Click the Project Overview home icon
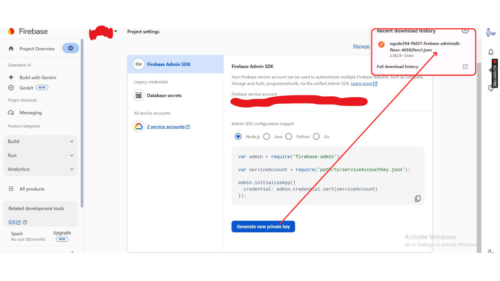This screenshot has width=500, height=281. coord(11,49)
